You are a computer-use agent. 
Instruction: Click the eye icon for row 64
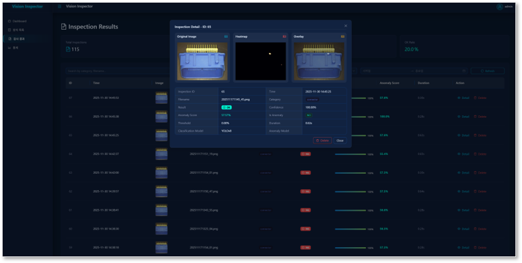coord(459,154)
